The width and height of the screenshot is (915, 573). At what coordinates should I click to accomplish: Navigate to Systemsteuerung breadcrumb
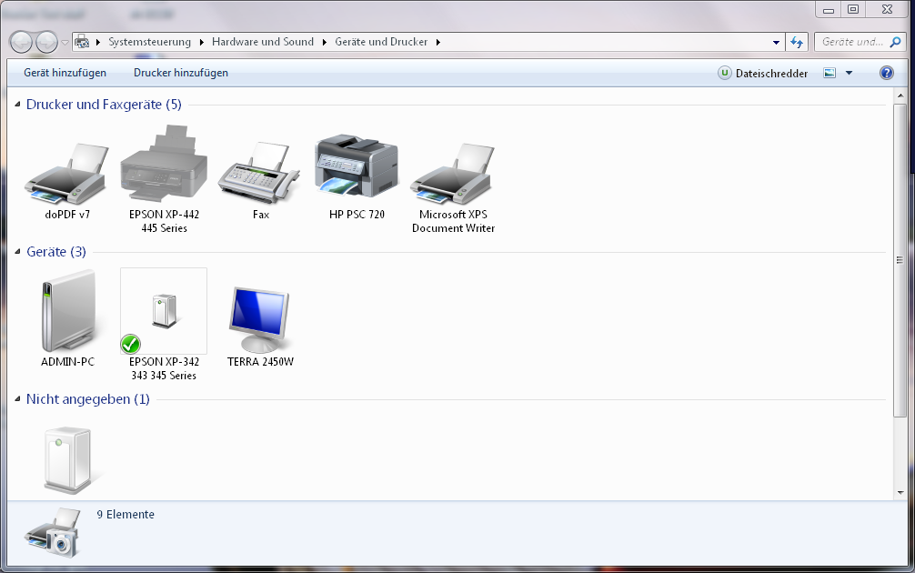149,42
